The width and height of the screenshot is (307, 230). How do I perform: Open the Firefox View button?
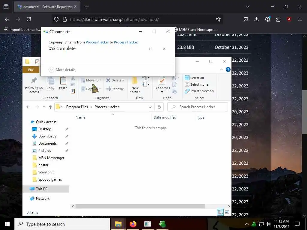(x=6, y=7)
